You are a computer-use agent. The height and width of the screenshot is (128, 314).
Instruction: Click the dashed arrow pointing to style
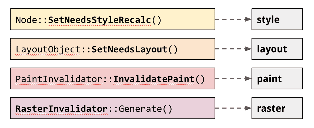233,19
